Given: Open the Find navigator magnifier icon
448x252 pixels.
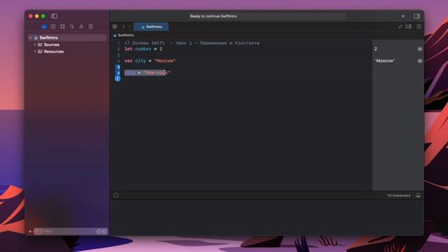Looking at the screenshot, I should pos(72,27).
